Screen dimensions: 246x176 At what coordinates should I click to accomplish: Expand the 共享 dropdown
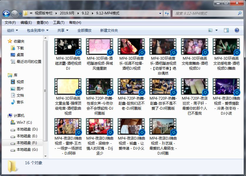[x=63, y=30]
